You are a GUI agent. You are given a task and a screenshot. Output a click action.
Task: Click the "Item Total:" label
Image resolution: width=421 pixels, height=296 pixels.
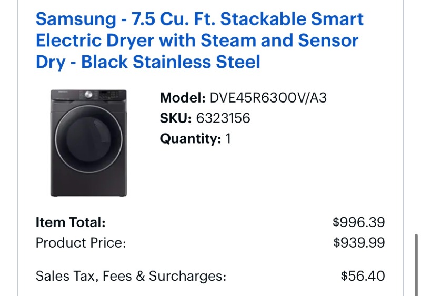coord(71,222)
